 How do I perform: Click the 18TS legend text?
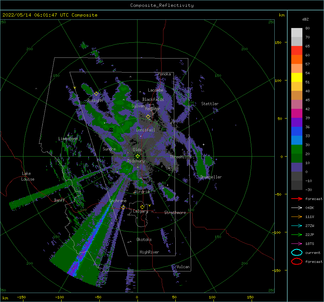click(310, 244)
